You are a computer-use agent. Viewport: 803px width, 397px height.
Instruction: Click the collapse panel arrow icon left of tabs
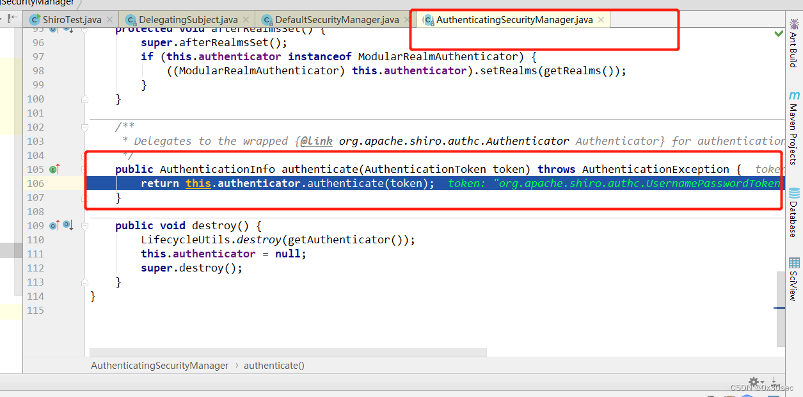tap(12, 19)
